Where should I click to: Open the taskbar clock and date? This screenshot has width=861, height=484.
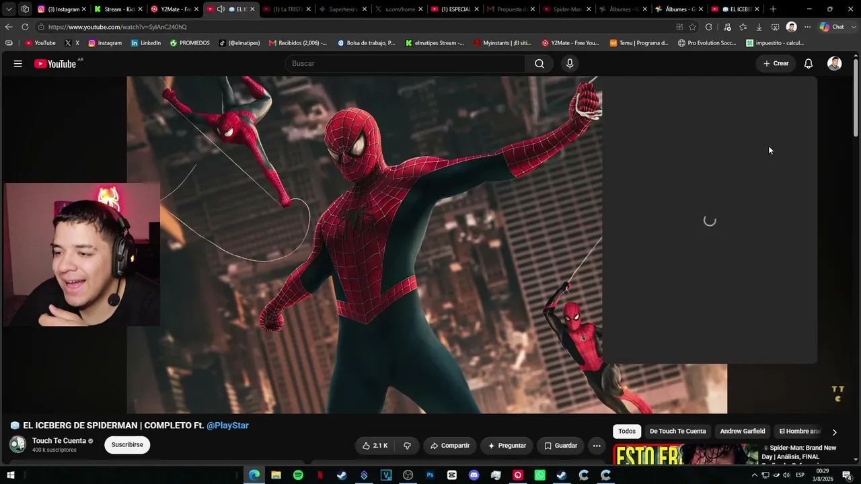[823, 475]
